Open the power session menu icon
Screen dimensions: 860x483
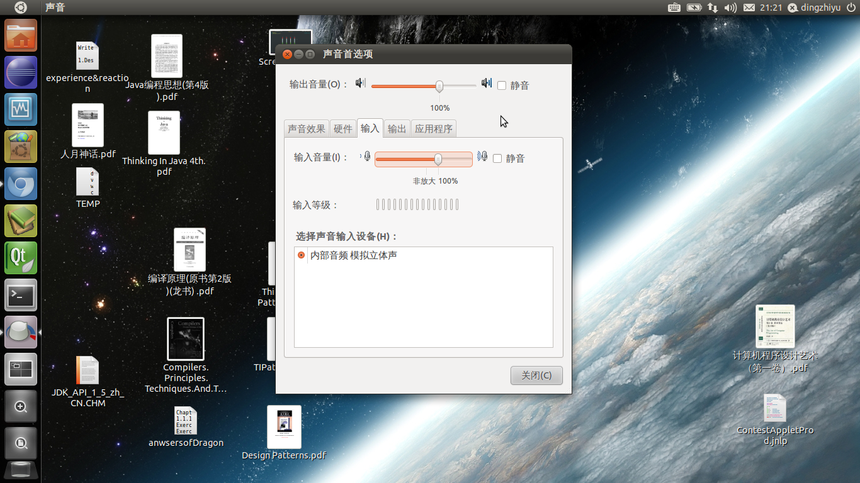click(x=851, y=8)
